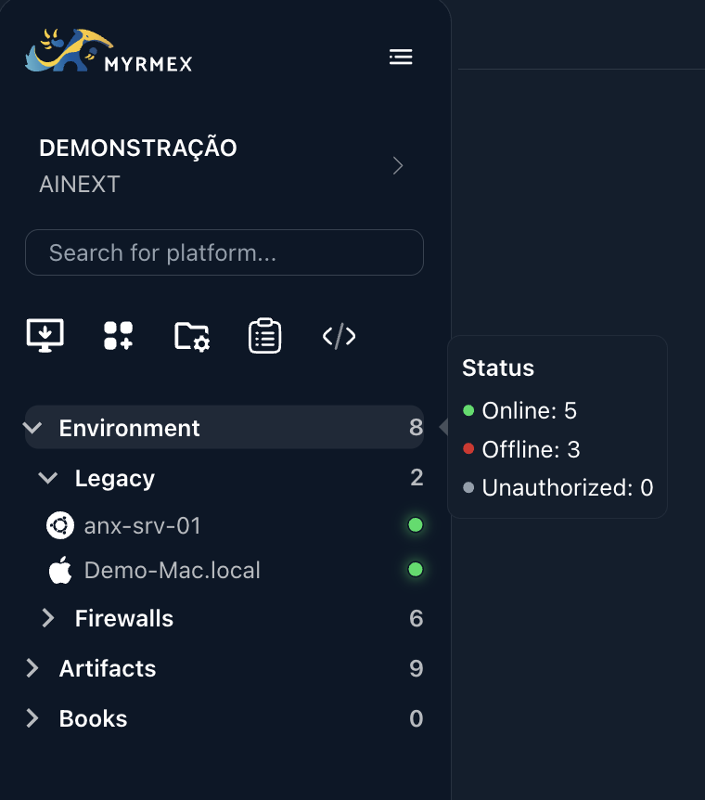Screen dimensions: 705x800
Task: Collapse the Legacy group
Action: 47,478
